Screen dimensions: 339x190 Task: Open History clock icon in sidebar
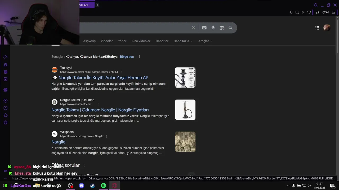coord(5,108)
